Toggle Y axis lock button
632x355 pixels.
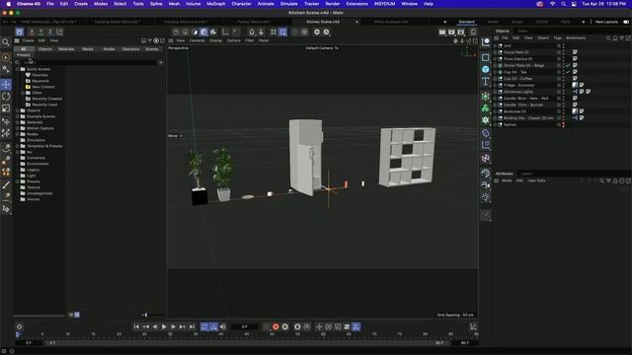click(x=41, y=32)
